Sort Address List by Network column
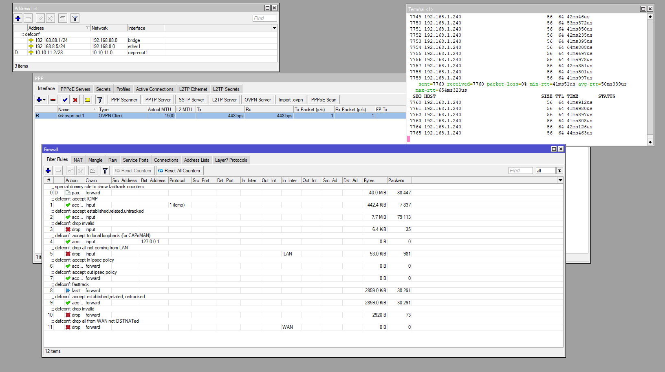The height and width of the screenshot is (372, 665). [109, 28]
